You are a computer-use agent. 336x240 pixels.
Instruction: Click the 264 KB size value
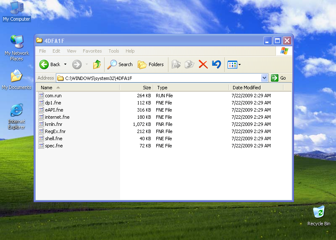point(144,96)
